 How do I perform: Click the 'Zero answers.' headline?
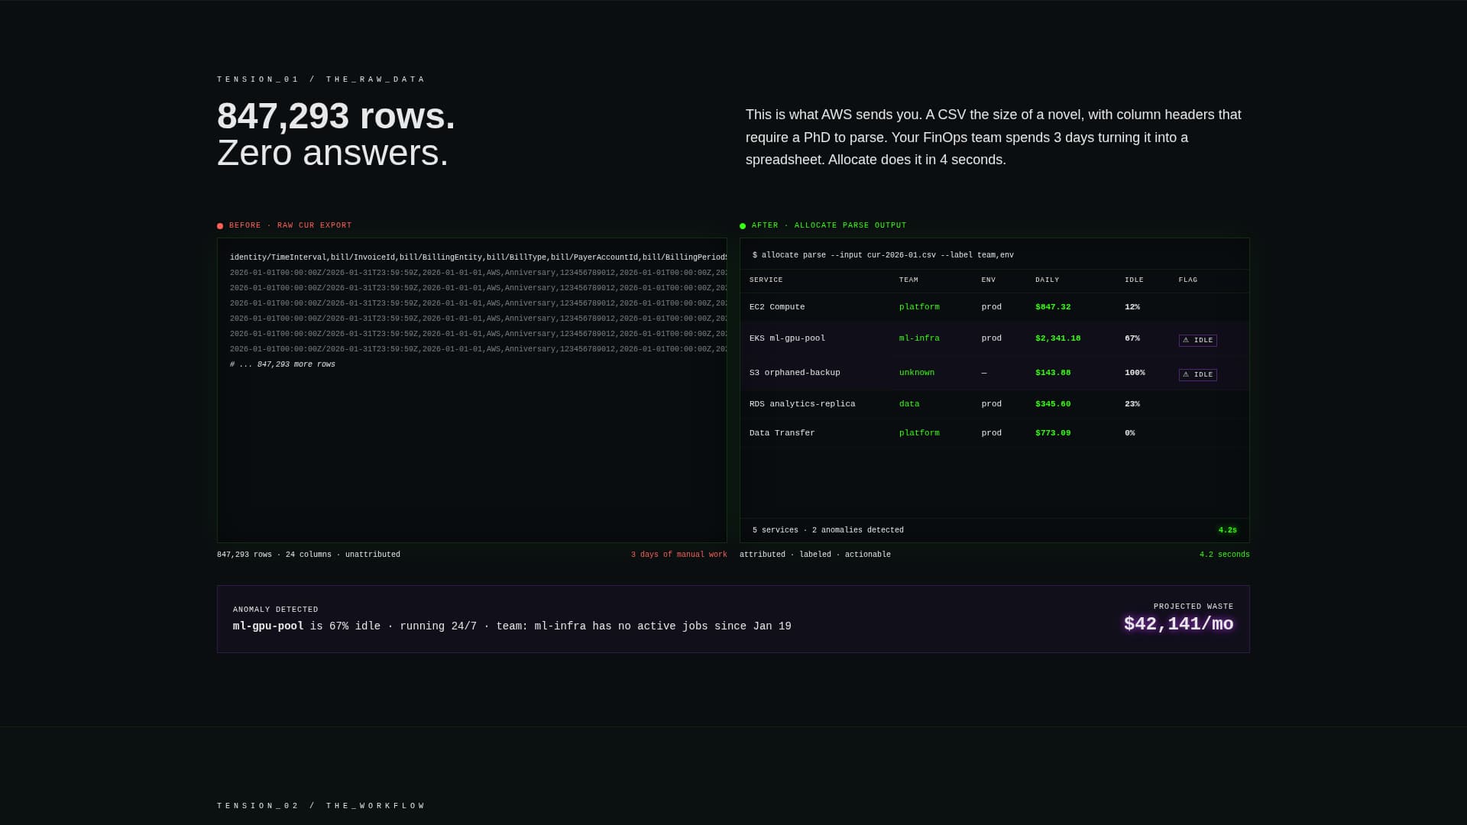333,153
